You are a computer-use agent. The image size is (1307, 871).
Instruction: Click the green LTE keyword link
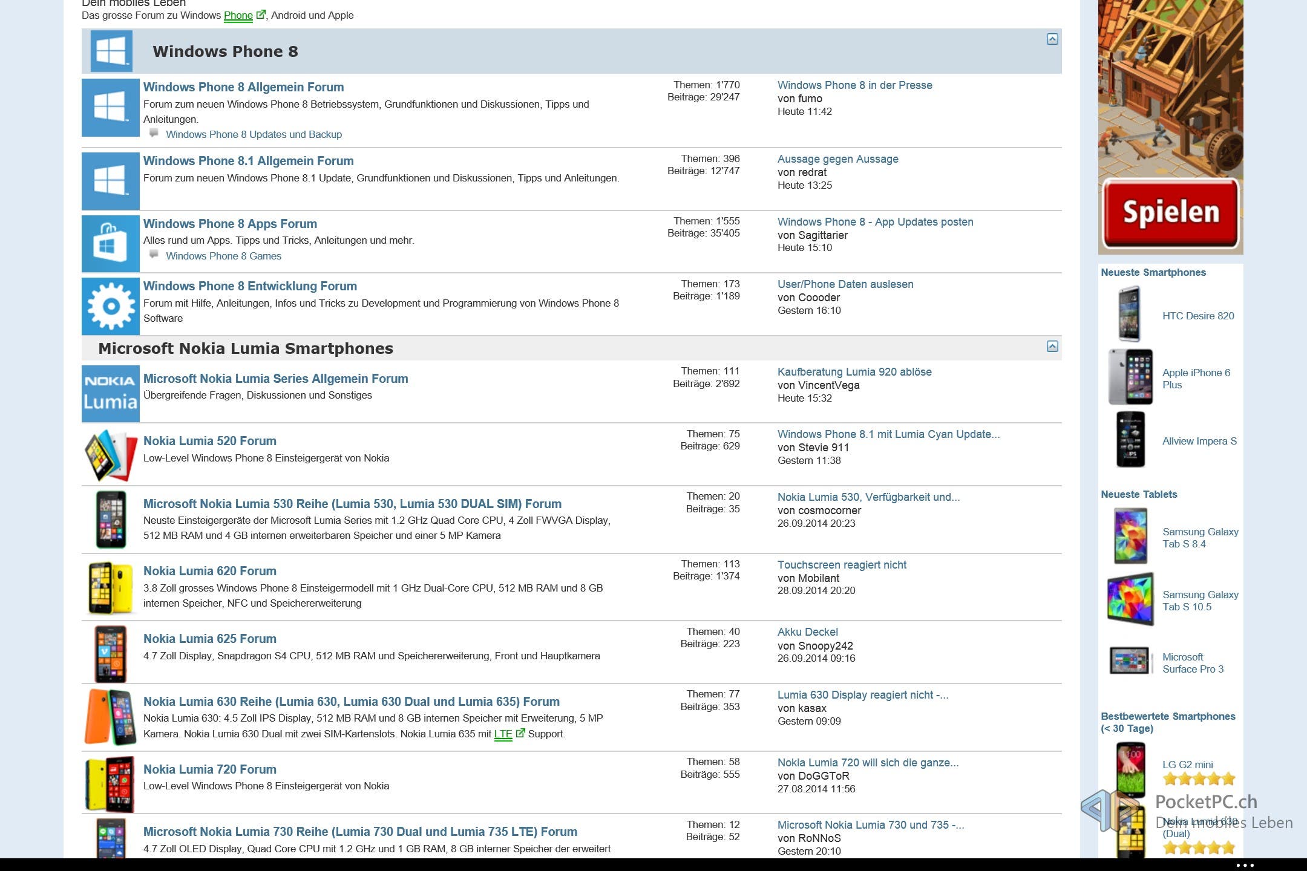click(503, 734)
